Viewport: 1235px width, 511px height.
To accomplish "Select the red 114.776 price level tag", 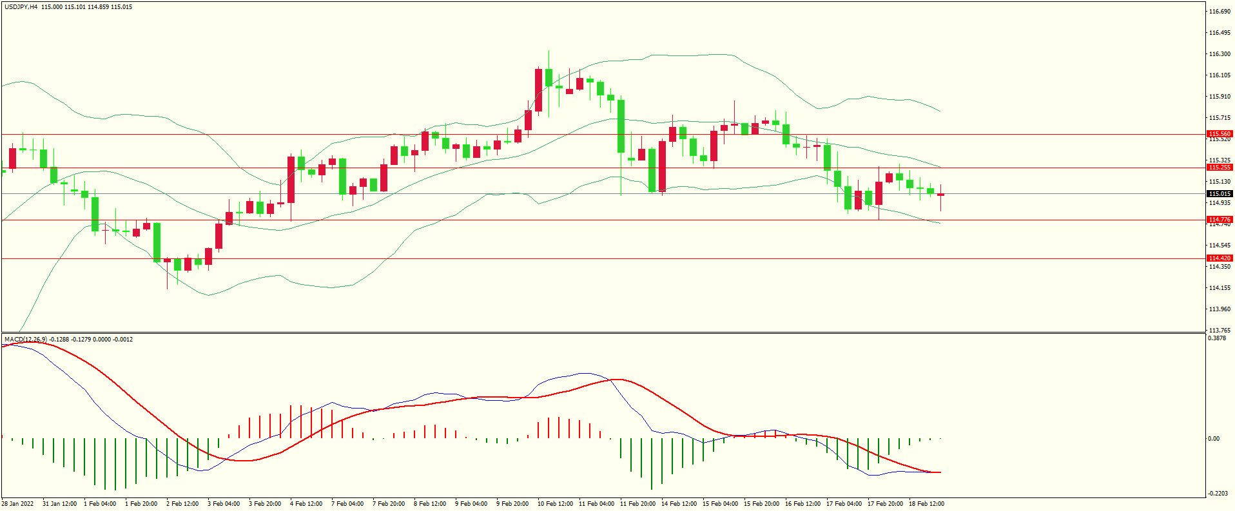I will pyautogui.click(x=1220, y=220).
